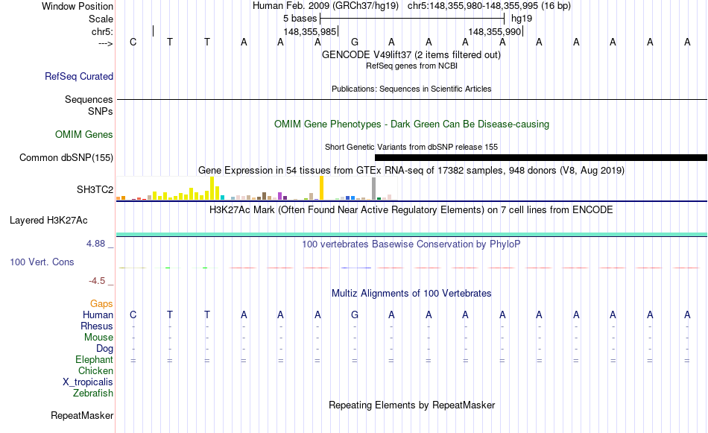Click the H3K27Ac Mark ENCODE title
Viewport: 708px width, 433px height.
coord(411,210)
